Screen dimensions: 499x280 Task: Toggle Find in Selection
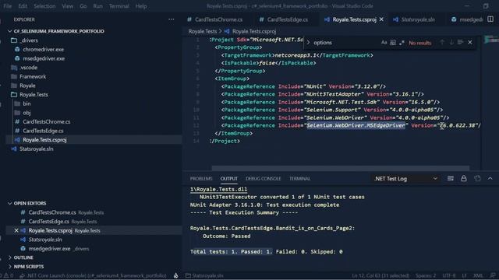point(460,42)
